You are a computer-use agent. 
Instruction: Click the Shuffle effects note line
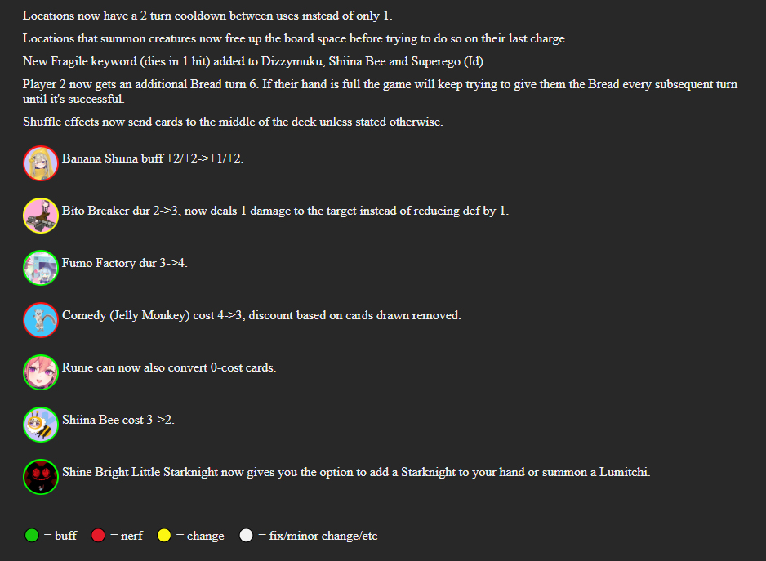[x=233, y=122]
